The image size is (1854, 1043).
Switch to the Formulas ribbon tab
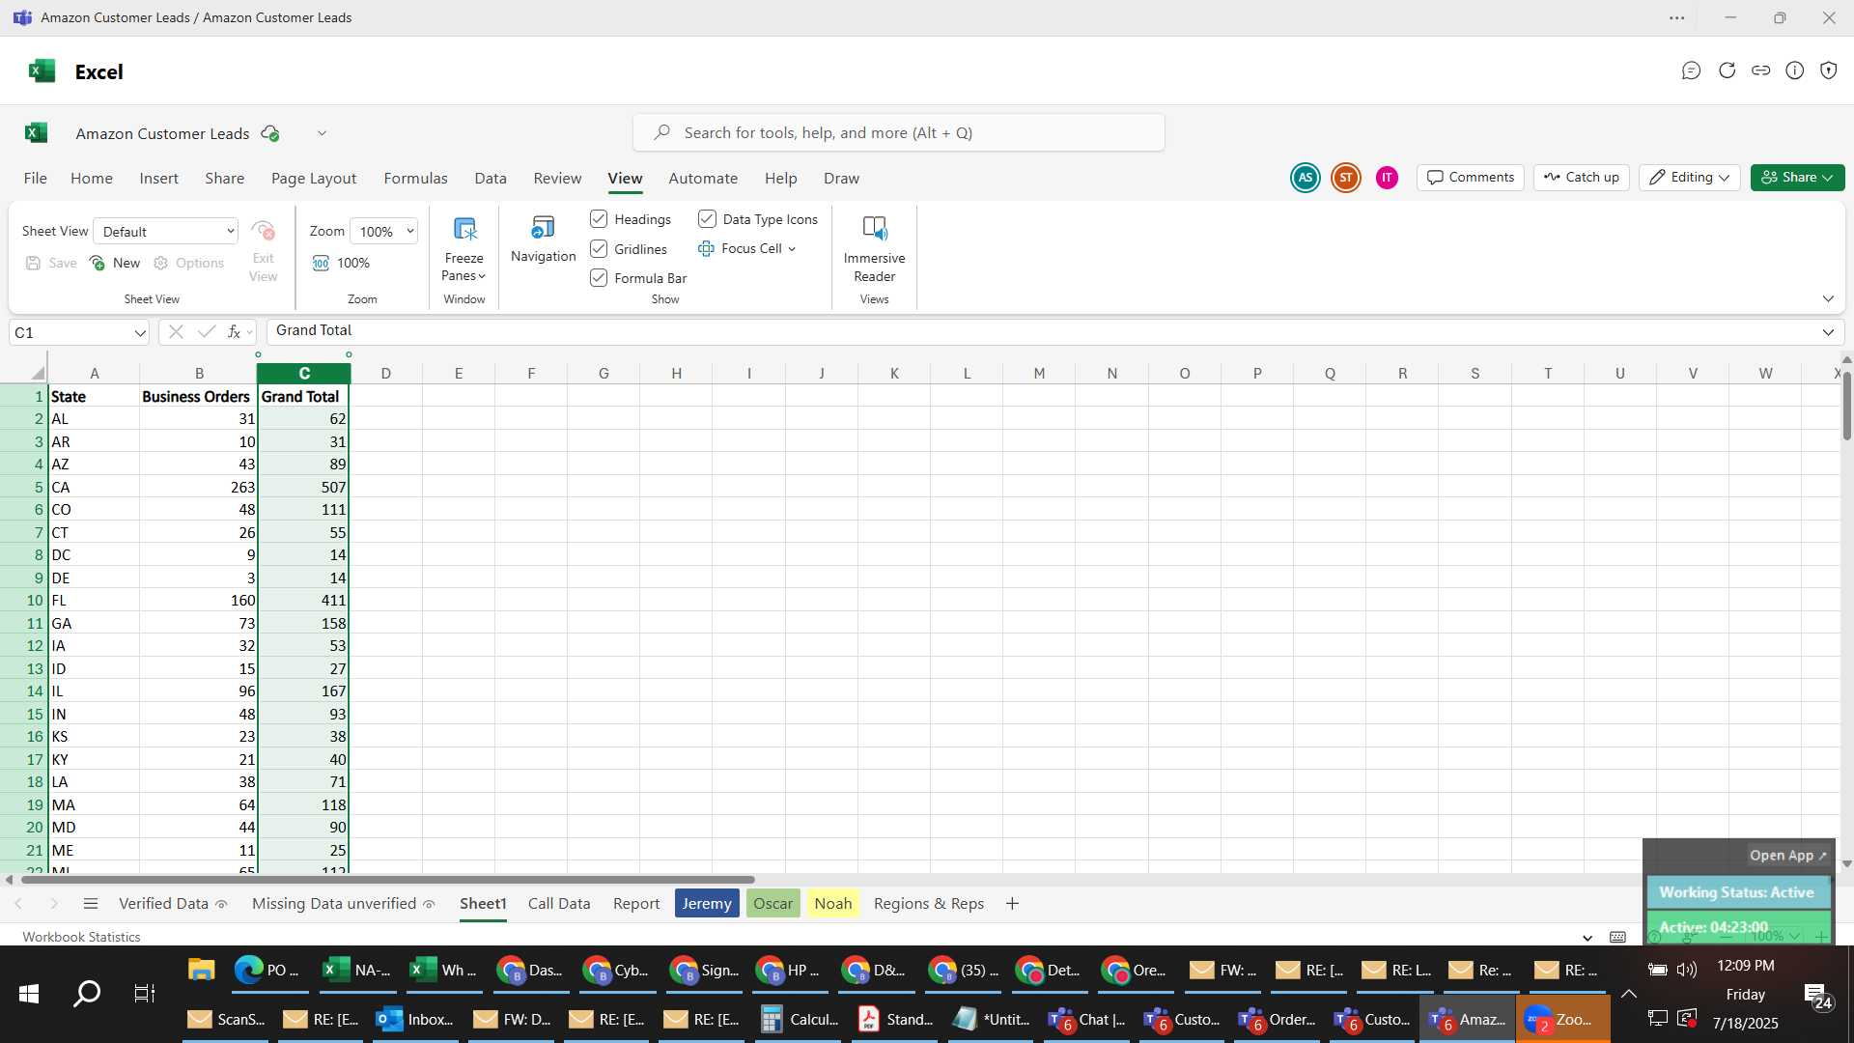point(415,179)
